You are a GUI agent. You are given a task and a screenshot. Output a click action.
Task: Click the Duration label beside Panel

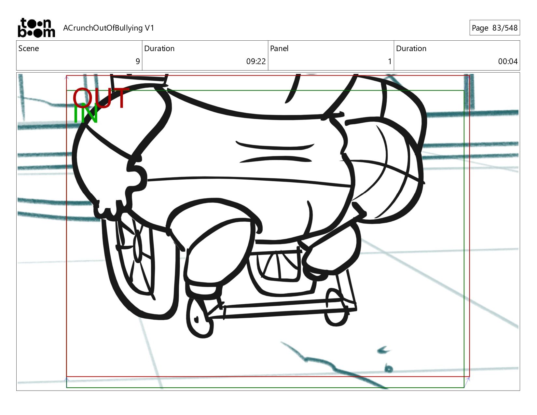pos(411,48)
